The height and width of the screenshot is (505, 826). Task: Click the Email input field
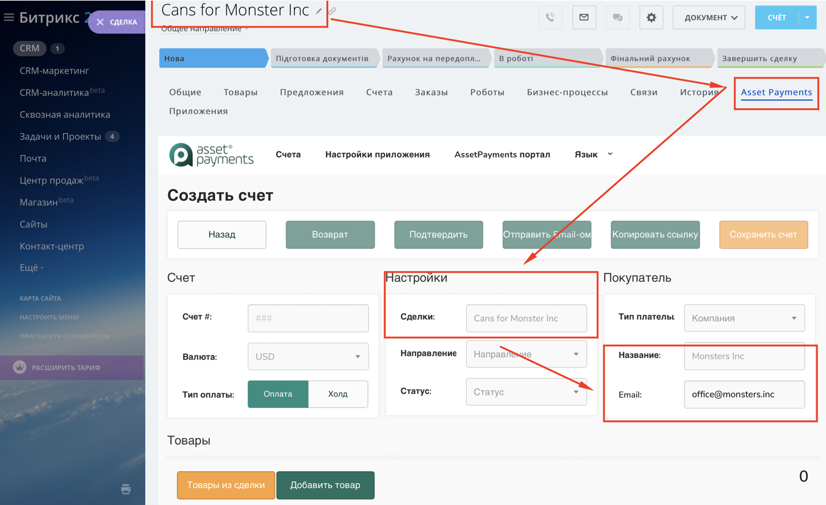click(x=744, y=394)
